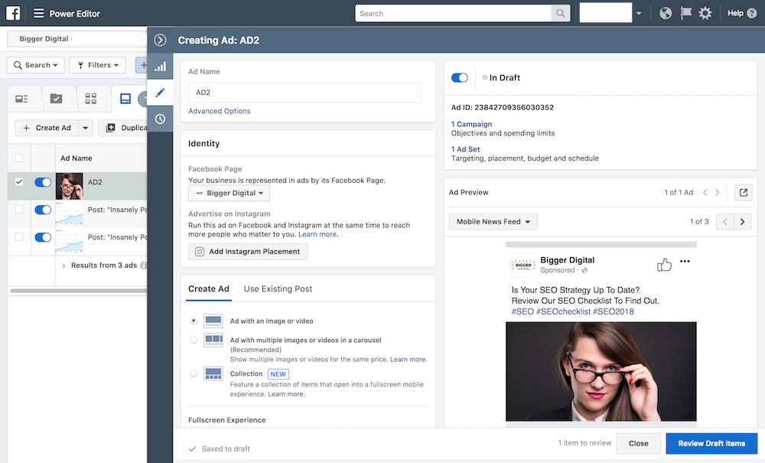Switch to account overview tab icon
Viewport: 765px width, 463px height.
21,99
